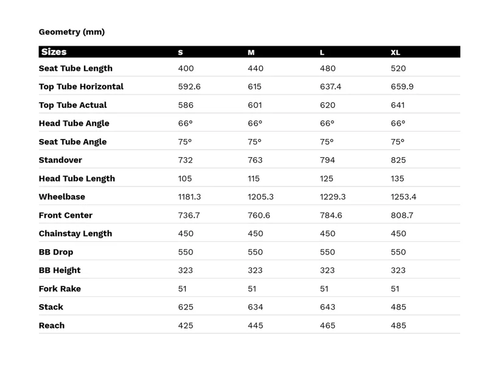The height and width of the screenshot is (390, 487).
Task: Click the S size column header
Action: click(x=180, y=52)
